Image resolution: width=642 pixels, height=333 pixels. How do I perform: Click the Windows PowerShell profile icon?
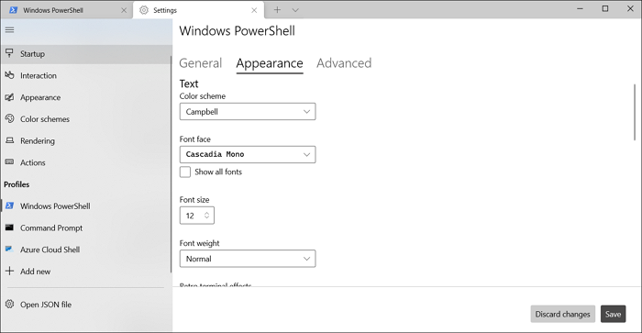pos(9,205)
